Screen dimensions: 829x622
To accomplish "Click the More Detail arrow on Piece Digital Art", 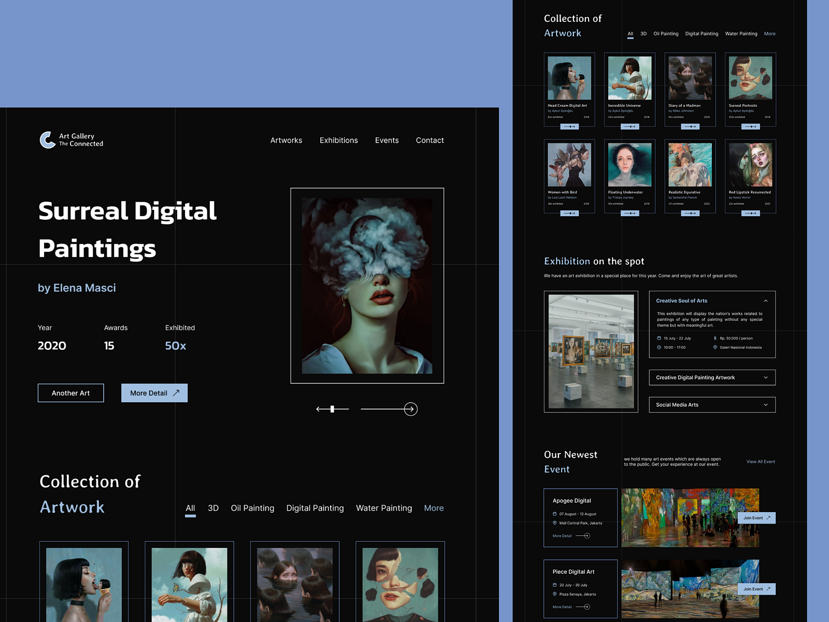I will tap(587, 606).
